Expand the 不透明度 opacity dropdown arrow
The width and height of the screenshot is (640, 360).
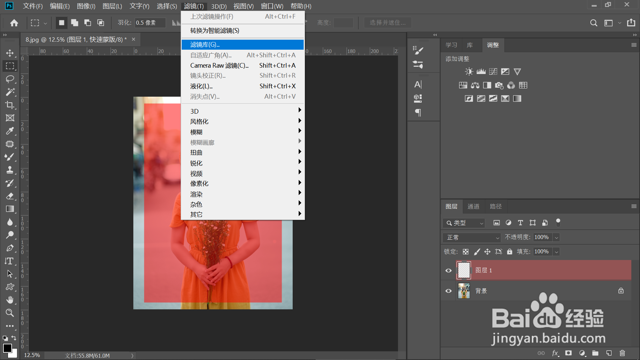556,237
